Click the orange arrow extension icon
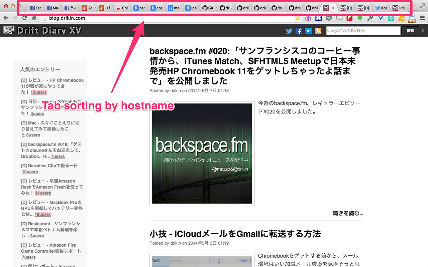The height and width of the screenshot is (267, 428). [x=401, y=18]
